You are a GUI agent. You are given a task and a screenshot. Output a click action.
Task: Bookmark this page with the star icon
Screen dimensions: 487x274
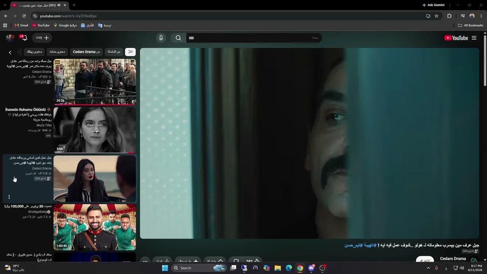coord(436,16)
